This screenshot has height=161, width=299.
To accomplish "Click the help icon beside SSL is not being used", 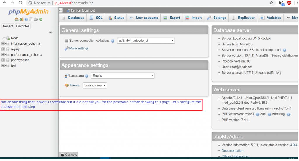I will click(x=284, y=50).
